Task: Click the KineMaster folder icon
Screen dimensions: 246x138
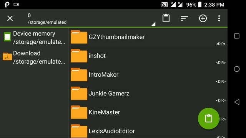Action: coord(79,112)
